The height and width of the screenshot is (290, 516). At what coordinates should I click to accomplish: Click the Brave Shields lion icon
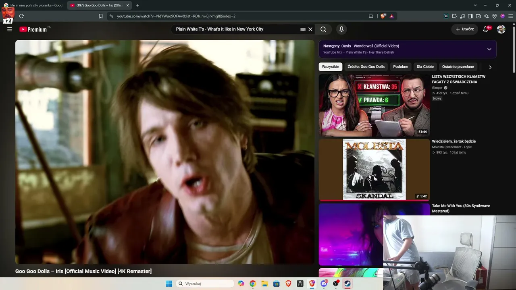tap(383, 16)
